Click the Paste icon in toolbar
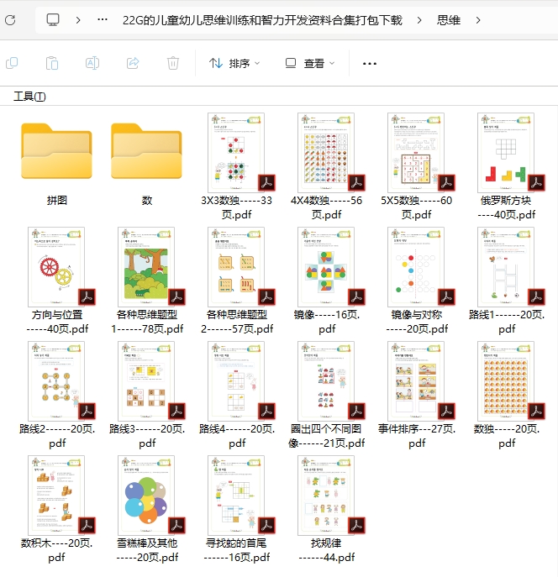Viewport: 558px width, 577px height. click(52, 63)
